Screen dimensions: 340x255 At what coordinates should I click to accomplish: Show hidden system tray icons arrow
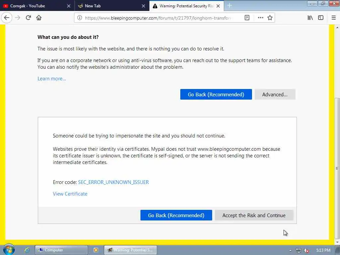pos(290,250)
